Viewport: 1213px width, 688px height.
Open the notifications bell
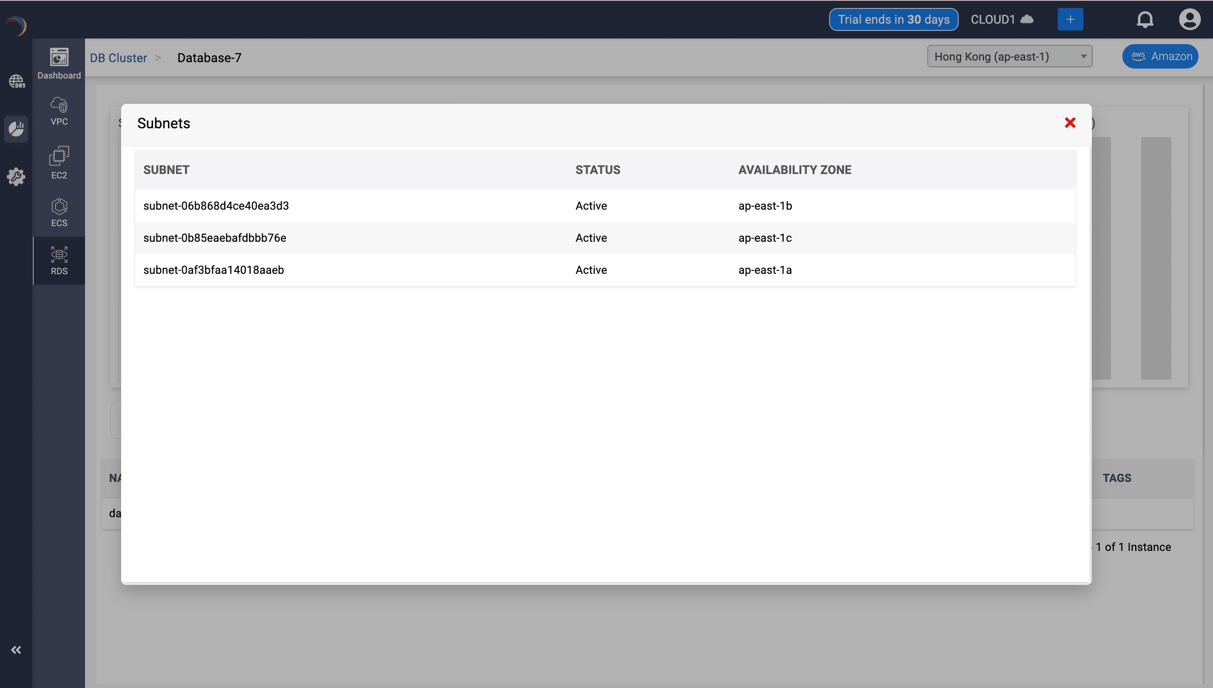1144,19
